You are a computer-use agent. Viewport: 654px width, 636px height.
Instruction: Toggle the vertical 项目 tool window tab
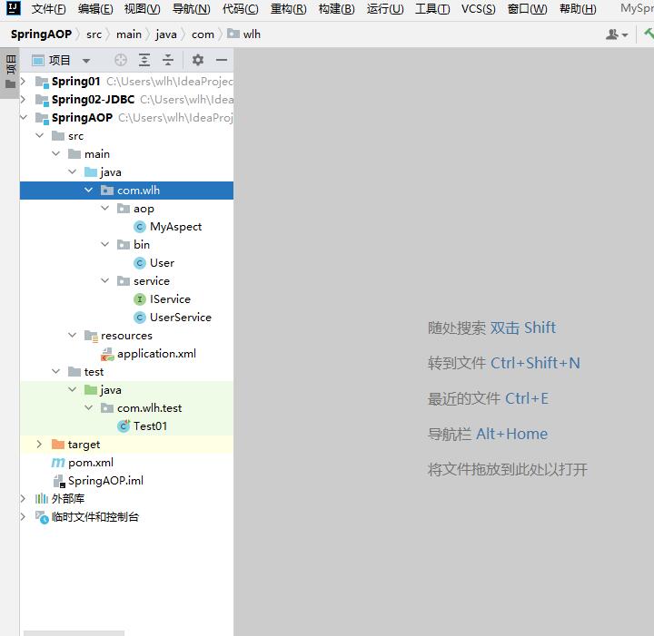pos(10,72)
